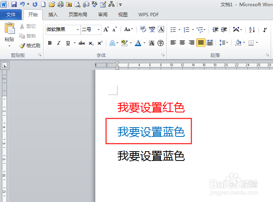273x202 pixels.
Task: Click the Redo icon in quick access toolbar
Action: click(x=35, y=4)
